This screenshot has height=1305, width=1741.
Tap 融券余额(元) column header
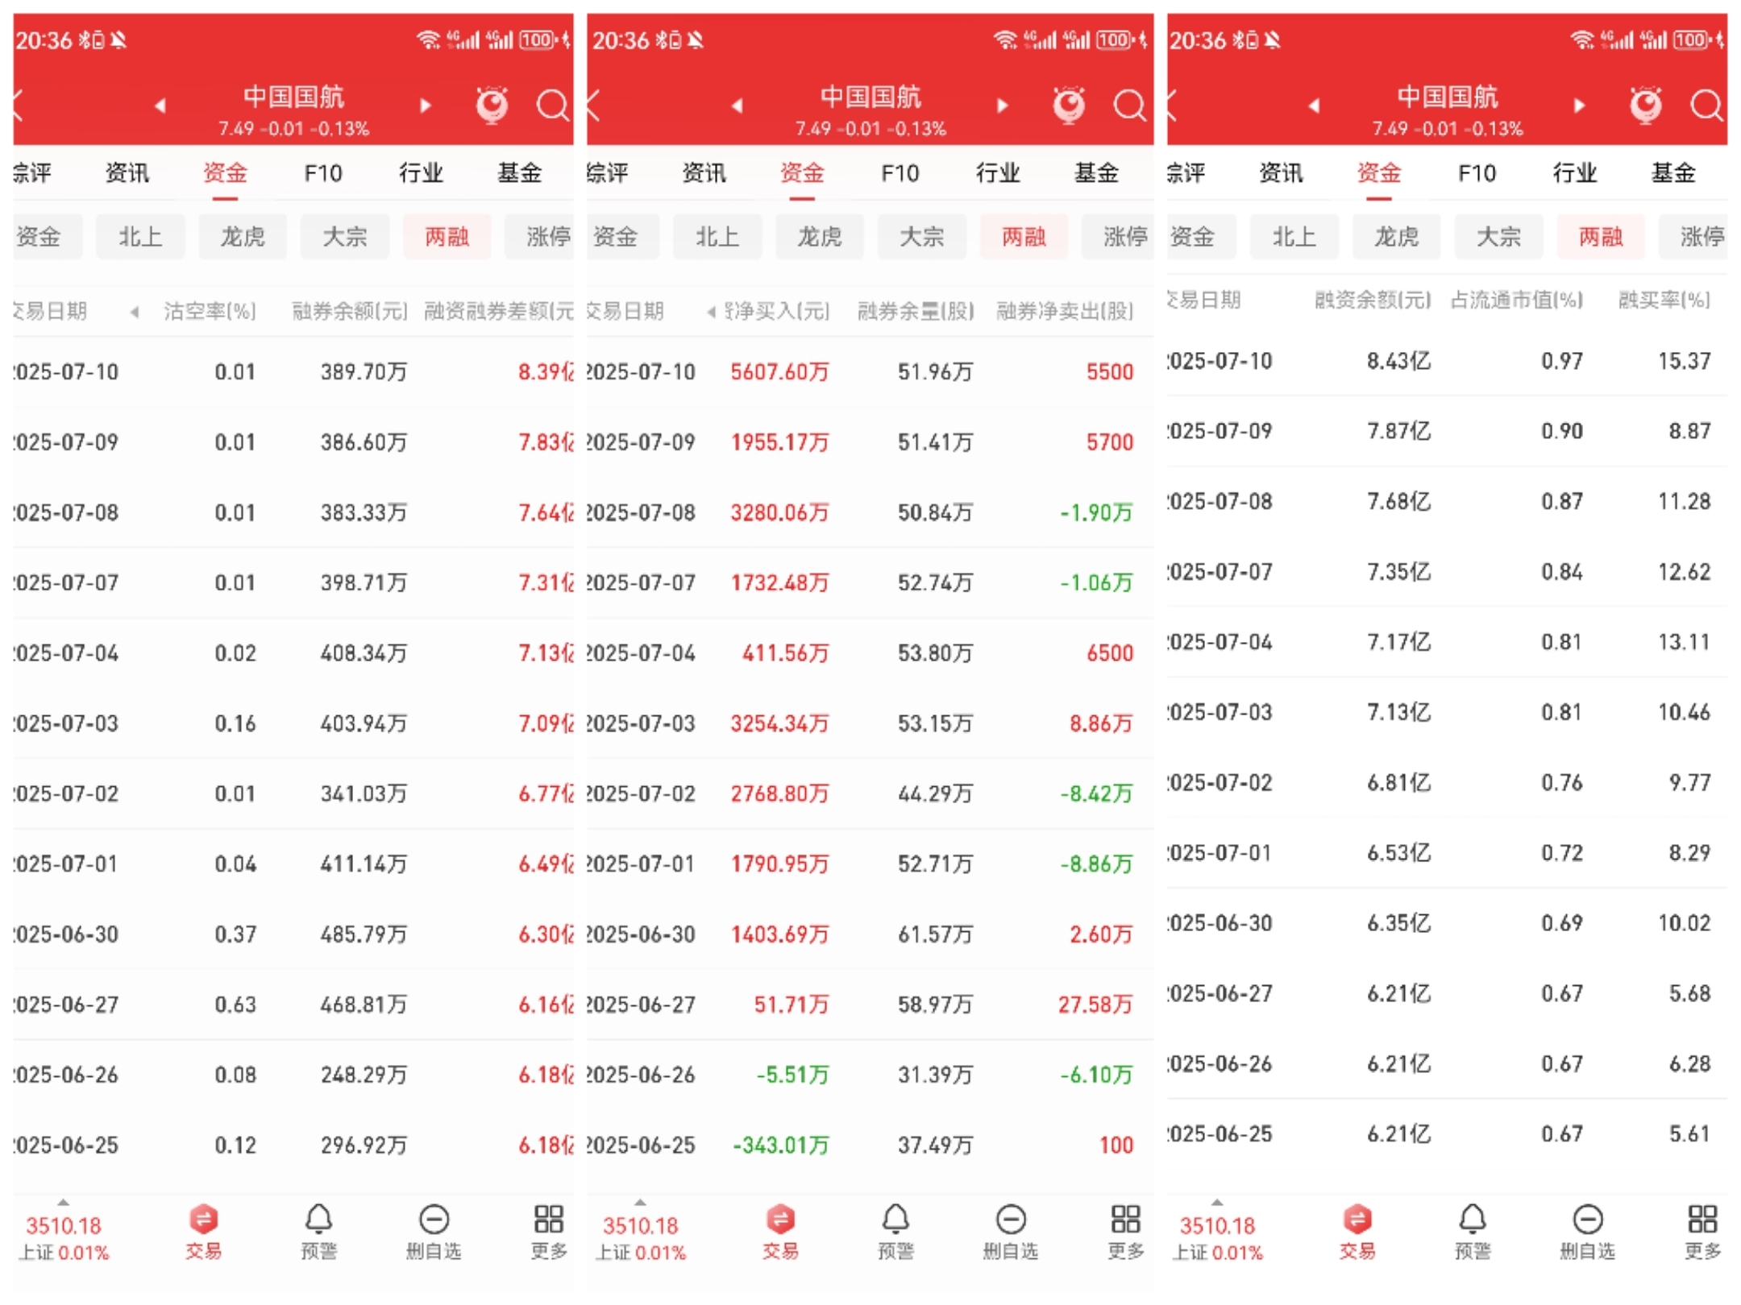point(350,311)
